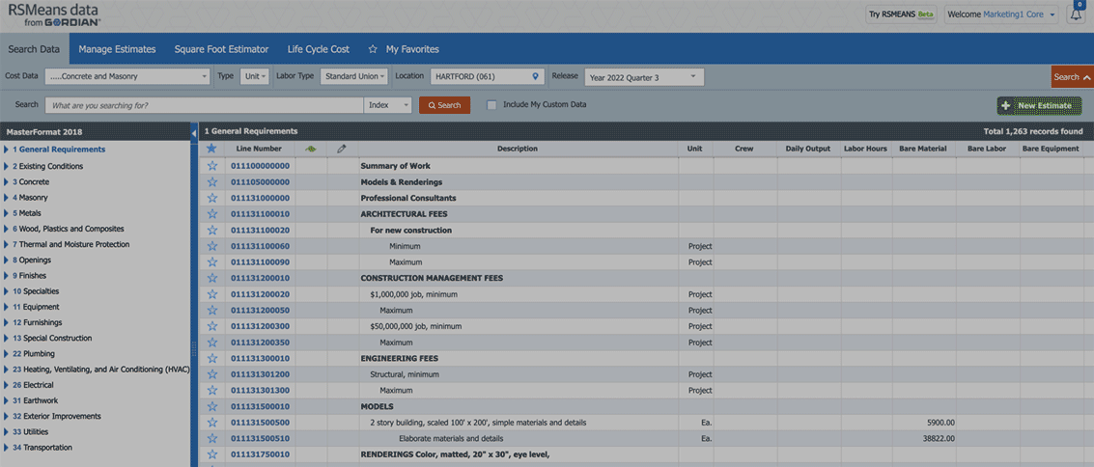Open the Release Year 2022 Quarter 3 dropdown
The height and width of the screenshot is (467, 1094).
[x=644, y=77]
